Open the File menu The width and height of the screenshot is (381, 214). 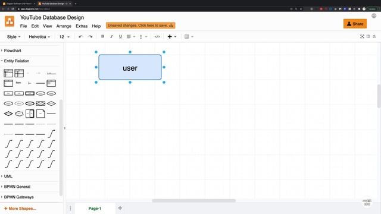[x=23, y=26]
